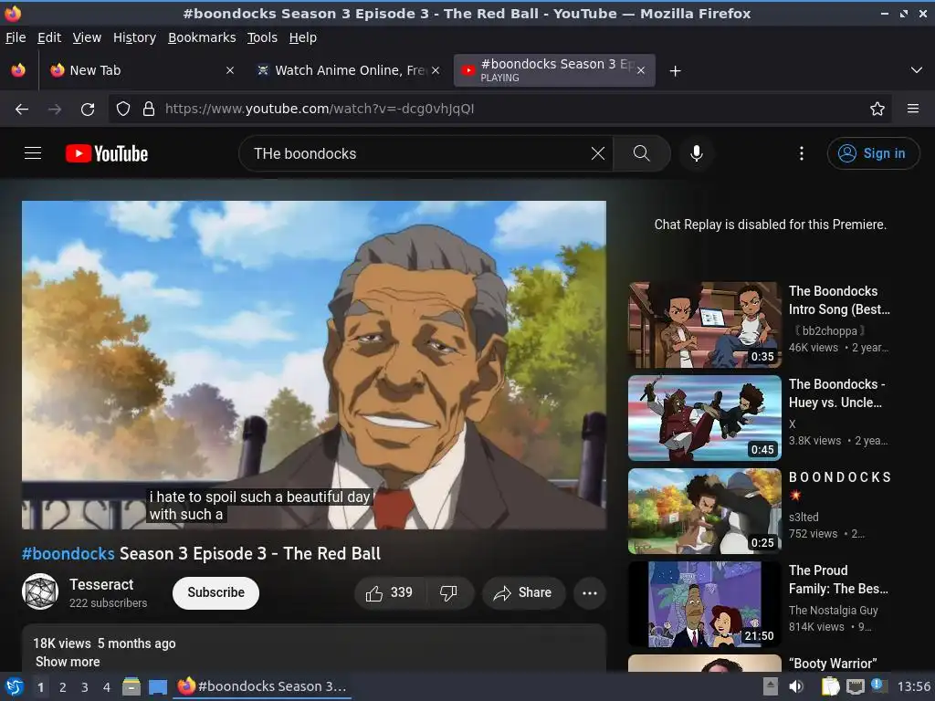Open a new tab with the plus button
This screenshot has width=935, height=701.
[x=675, y=71]
